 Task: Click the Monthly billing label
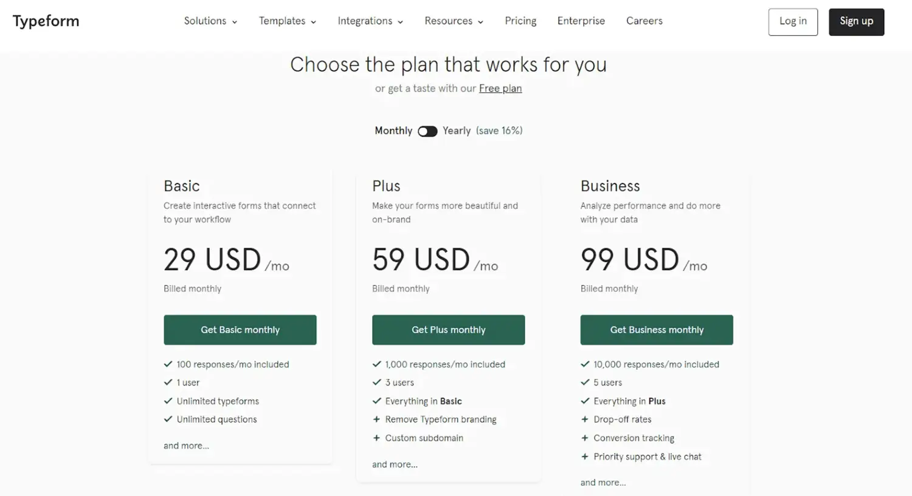tap(393, 131)
